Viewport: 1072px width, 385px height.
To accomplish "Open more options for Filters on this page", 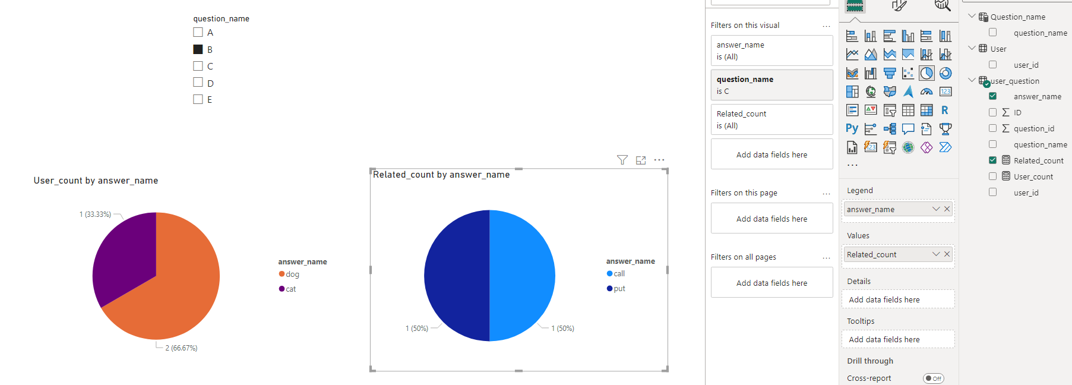I will coord(826,193).
